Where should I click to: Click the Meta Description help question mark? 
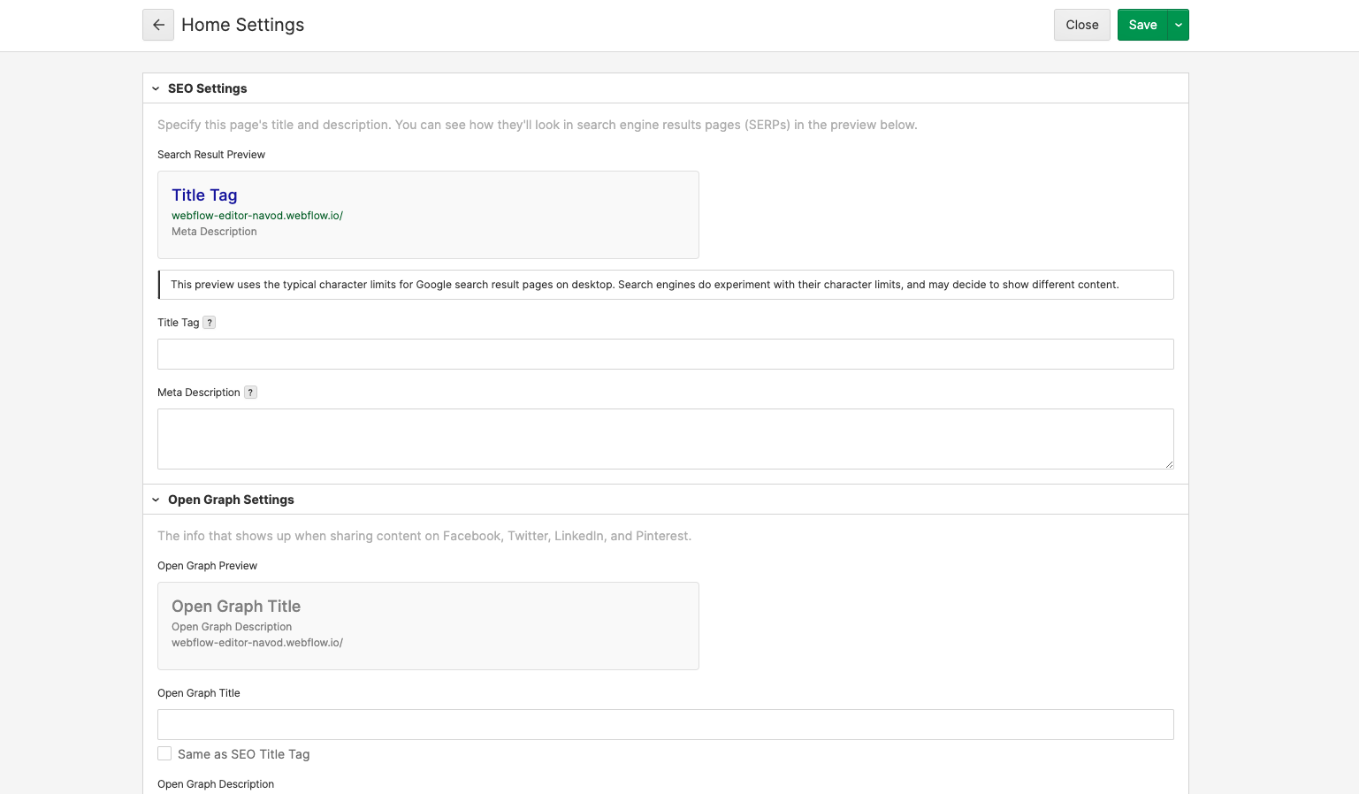(x=250, y=393)
